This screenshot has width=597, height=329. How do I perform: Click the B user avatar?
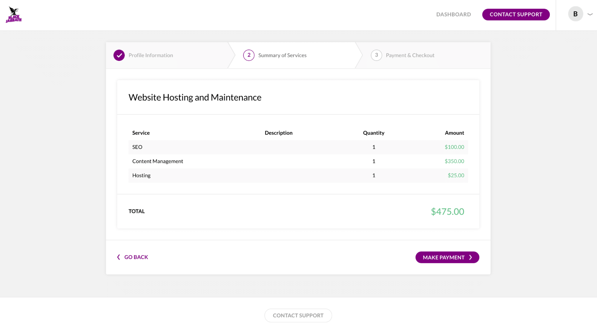coord(575,14)
